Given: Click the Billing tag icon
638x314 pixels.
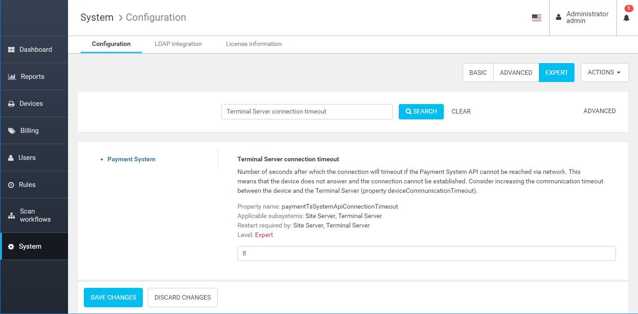Looking at the screenshot, I should point(12,131).
